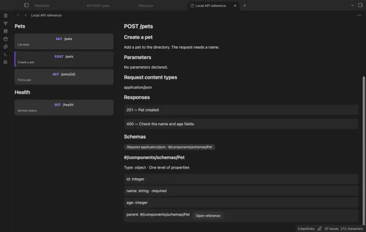Toggle the right sidebar panel icon
The width and height of the screenshot is (366, 232).
[360, 5]
